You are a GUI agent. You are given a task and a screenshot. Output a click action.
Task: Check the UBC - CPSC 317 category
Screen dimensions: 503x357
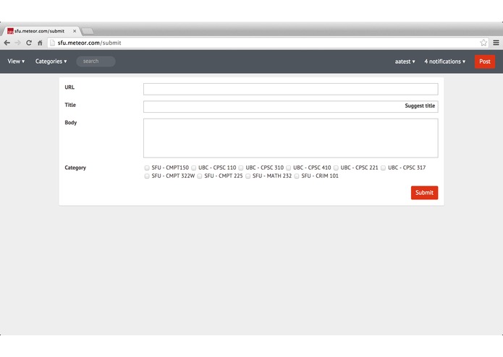click(383, 168)
